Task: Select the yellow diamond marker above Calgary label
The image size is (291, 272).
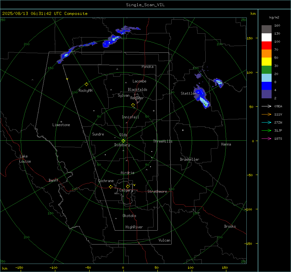Action: [128, 186]
